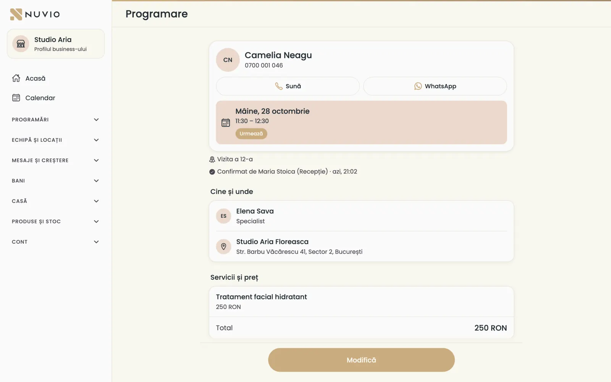Screen dimensions: 611x382
Task: Click the CN client avatar
Action: (228, 60)
